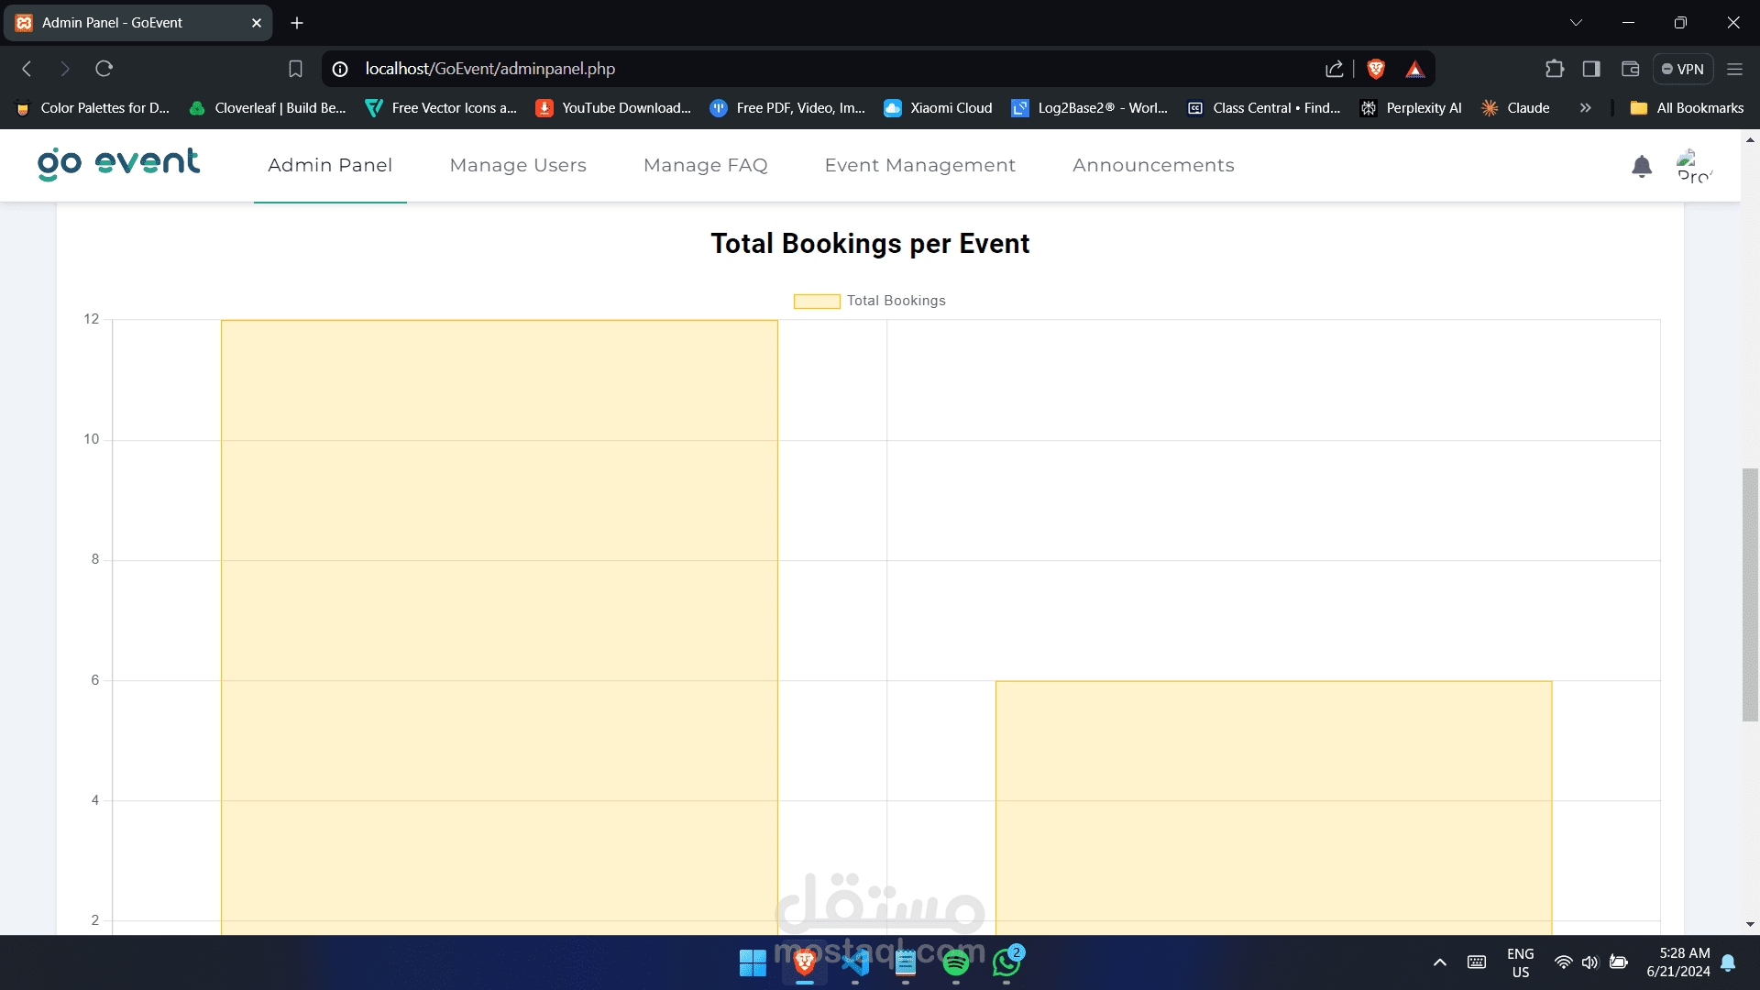Viewport: 1760px width, 990px height.
Task: Expand the system tray hidden icons
Action: click(x=1439, y=962)
